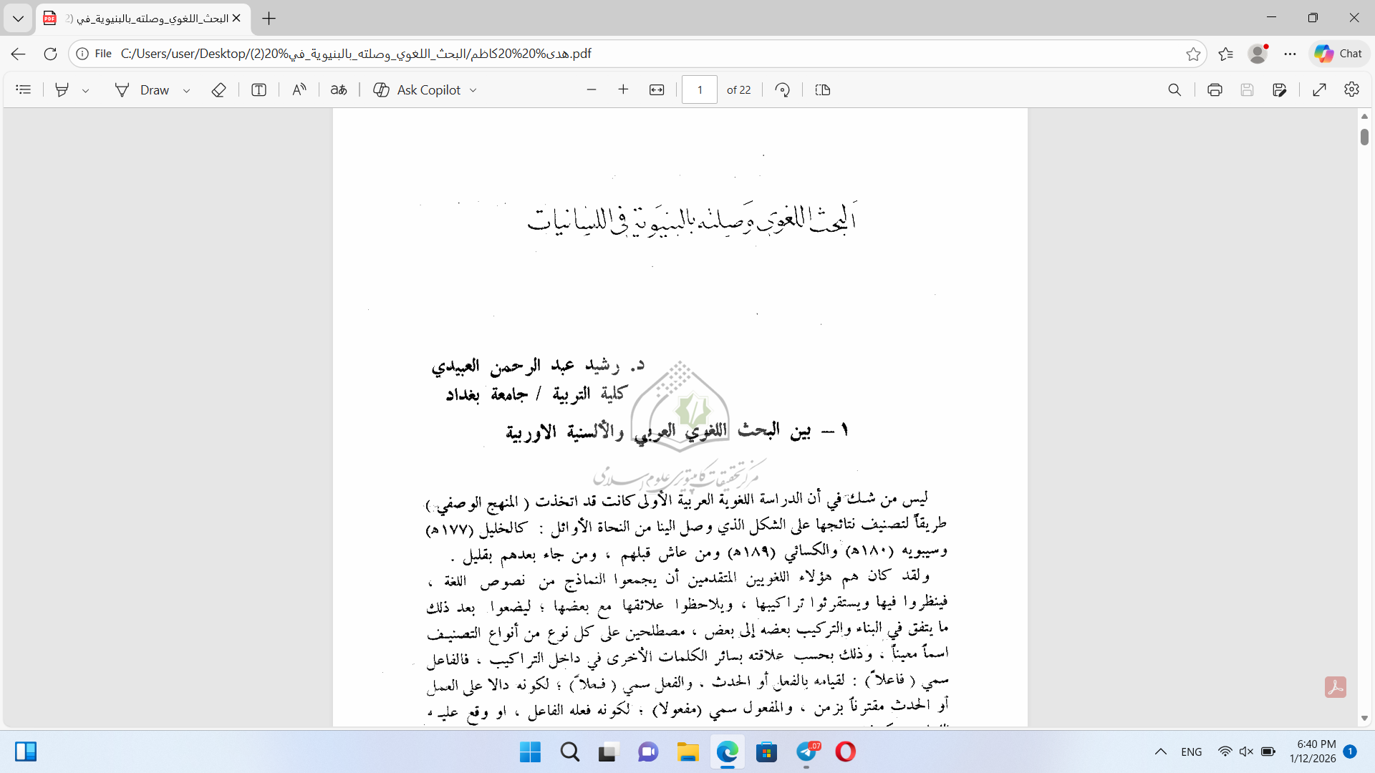Open Copilot Chat panel
The width and height of the screenshot is (1375, 773).
[x=1338, y=54]
